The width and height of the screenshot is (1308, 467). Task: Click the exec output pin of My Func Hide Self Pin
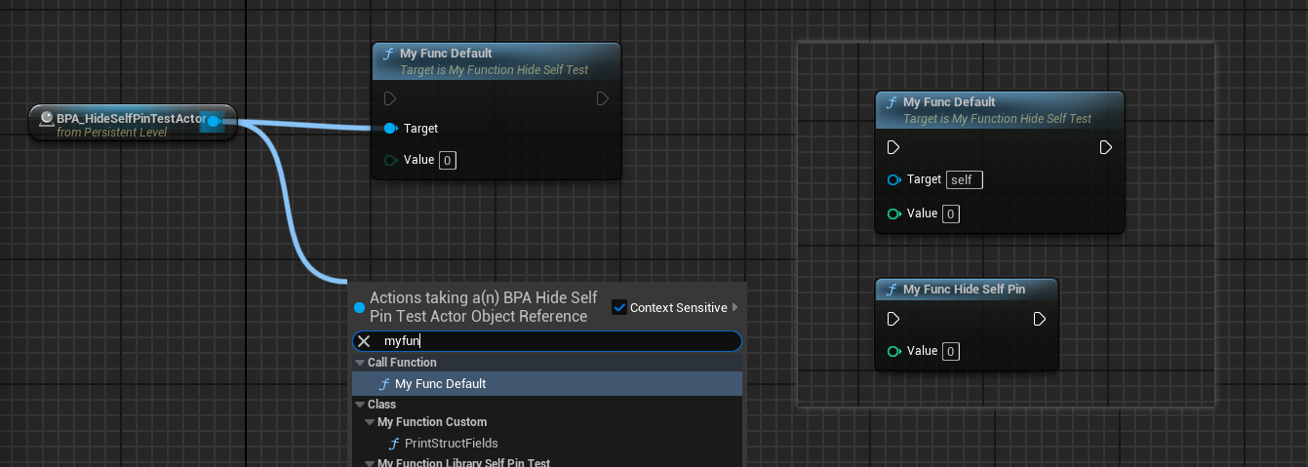pos(1039,320)
